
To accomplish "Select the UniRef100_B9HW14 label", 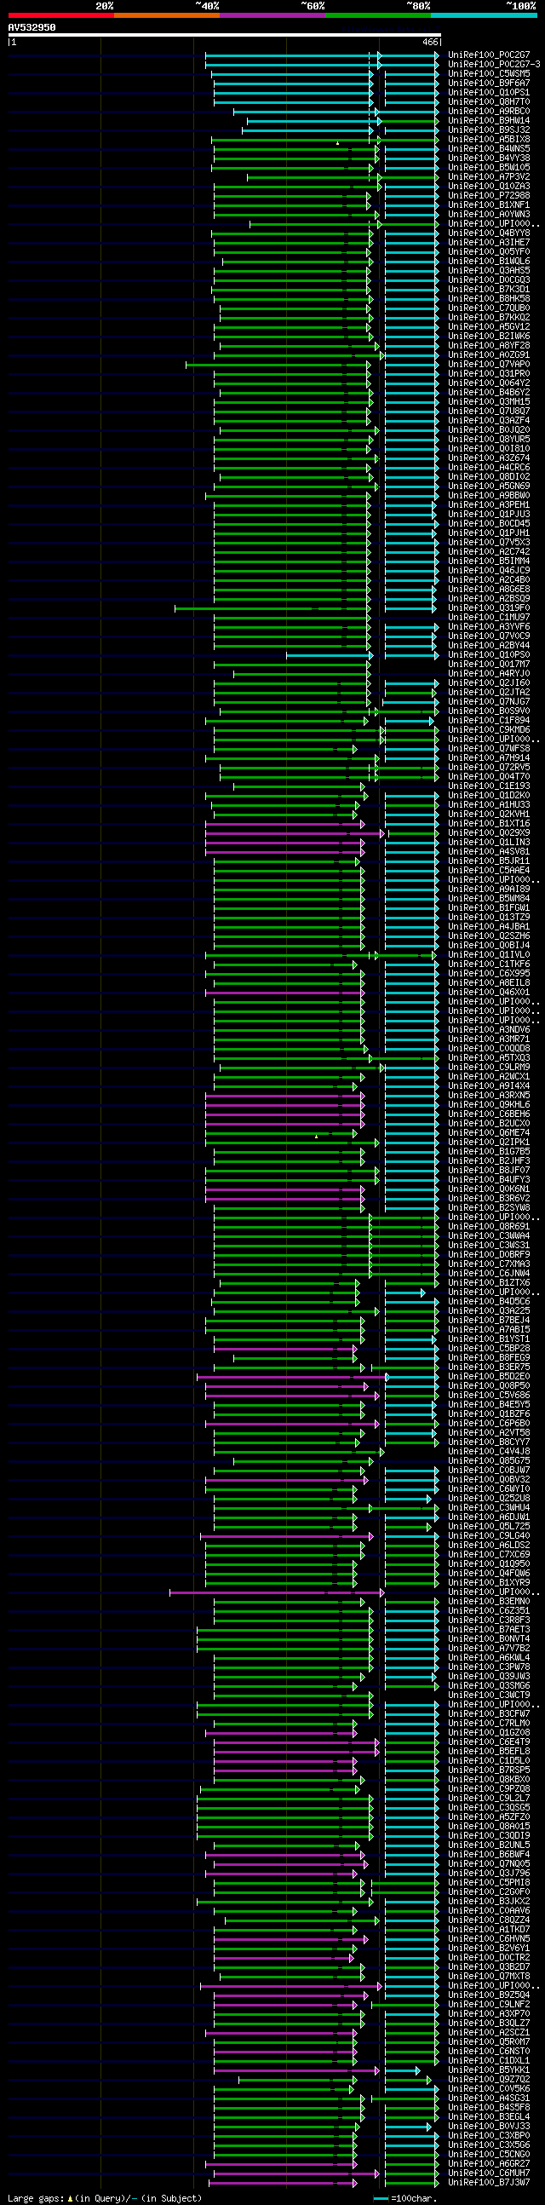I will click(x=489, y=121).
